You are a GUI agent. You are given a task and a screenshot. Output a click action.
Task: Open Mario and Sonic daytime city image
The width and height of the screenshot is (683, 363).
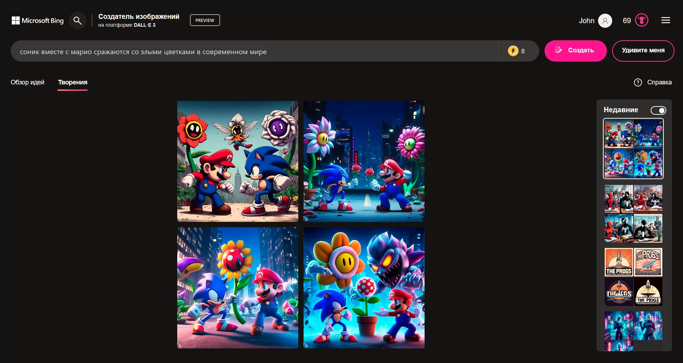238,161
